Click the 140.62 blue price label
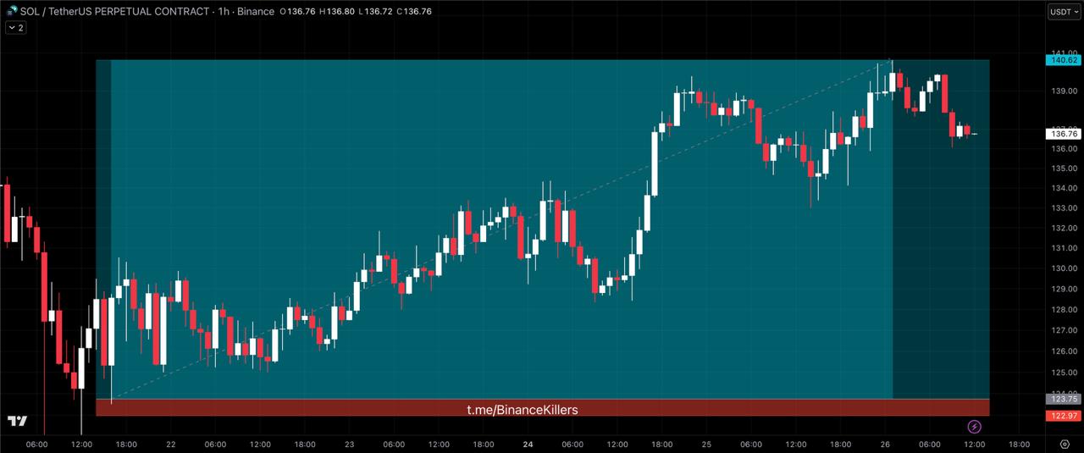 pyautogui.click(x=1064, y=60)
